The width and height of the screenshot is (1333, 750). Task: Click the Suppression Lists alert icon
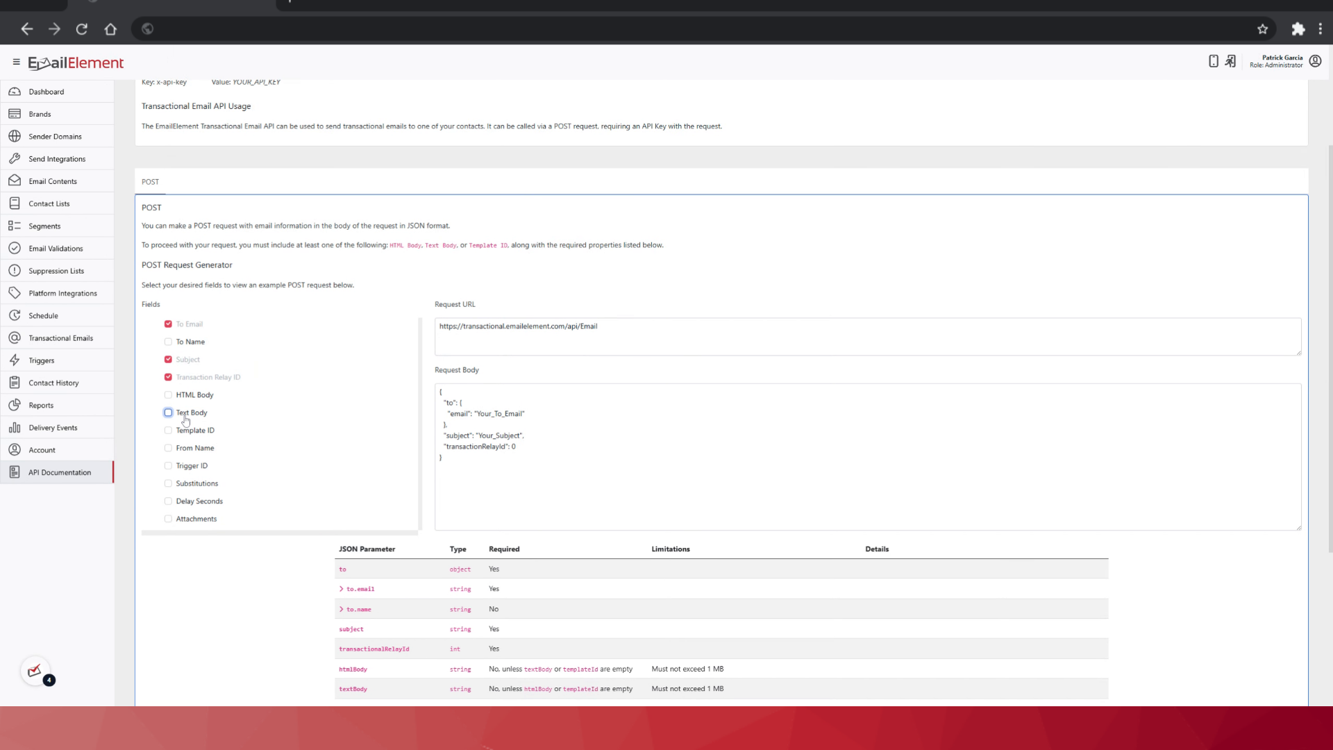point(15,271)
